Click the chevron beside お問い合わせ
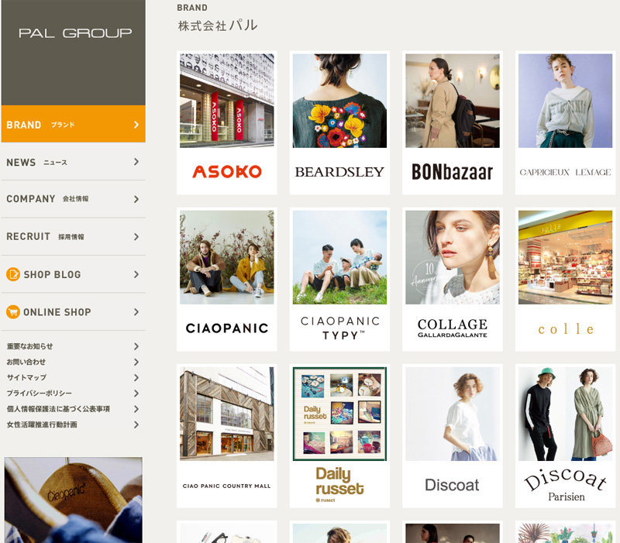This screenshot has width=620, height=543. coord(136,362)
